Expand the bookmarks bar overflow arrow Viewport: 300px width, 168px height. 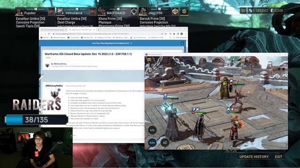coord(170,38)
